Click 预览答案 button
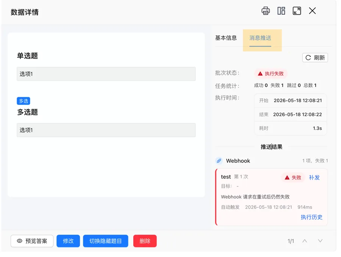 point(32,241)
